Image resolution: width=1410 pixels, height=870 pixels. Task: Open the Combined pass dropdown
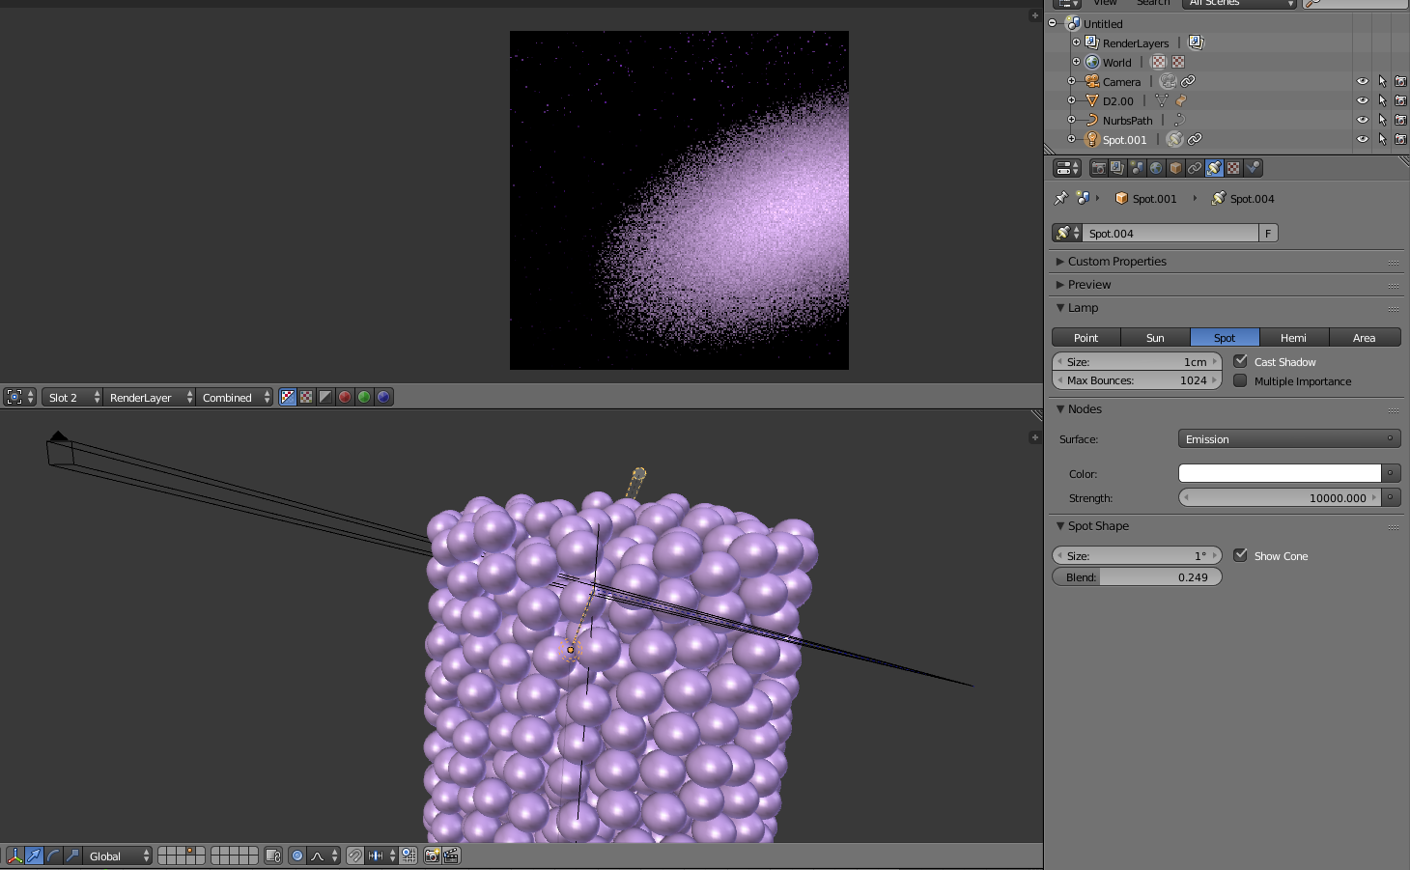click(x=235, y=397)
